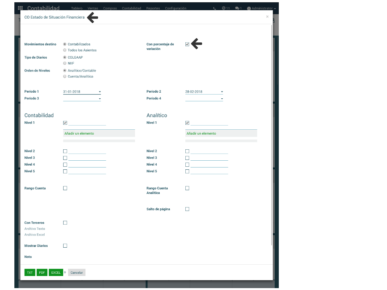387x290 pixels.
Task: Open the Periodo 2 dropdown arrow
Action: [222, 92]
